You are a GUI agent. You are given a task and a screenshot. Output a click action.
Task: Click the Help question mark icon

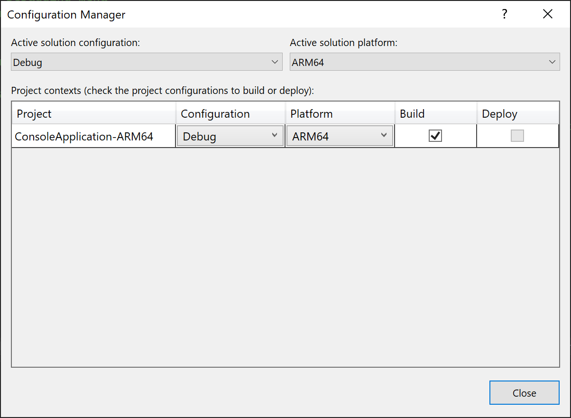pos(504,14)
